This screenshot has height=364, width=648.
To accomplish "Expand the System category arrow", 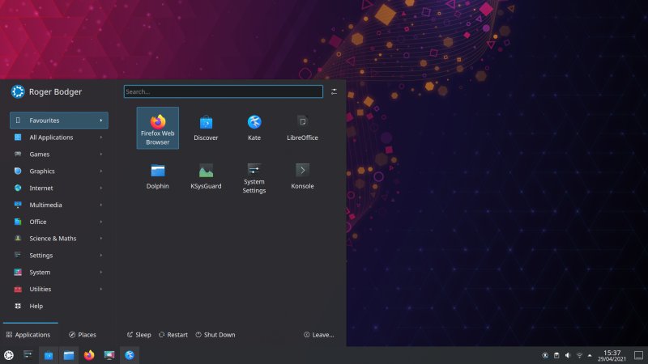I will [100, 273].
